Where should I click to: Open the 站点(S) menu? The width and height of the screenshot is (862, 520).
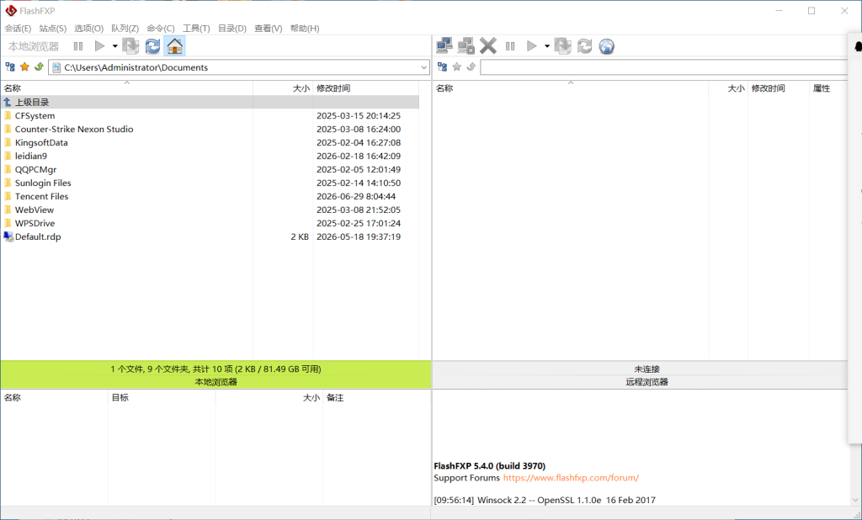click(53, 29)
